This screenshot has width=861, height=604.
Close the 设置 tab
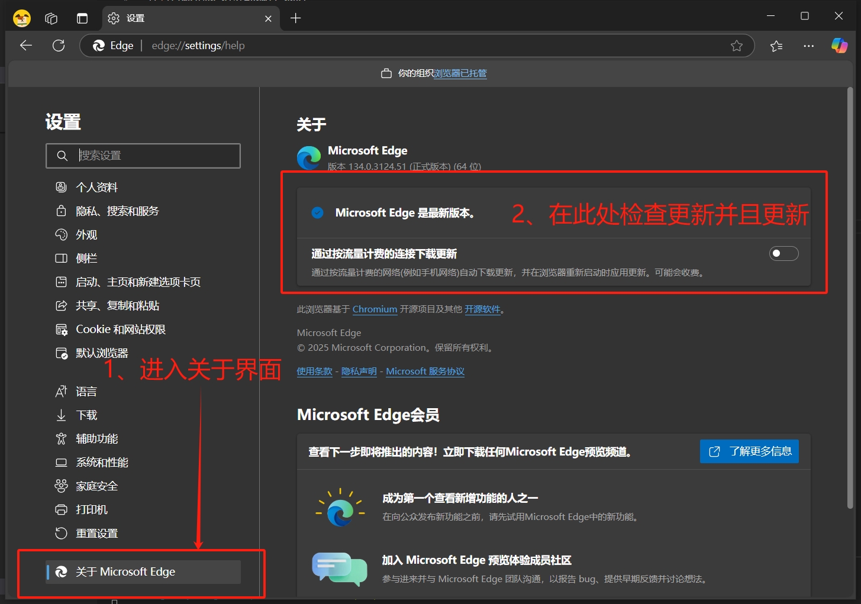[268, 18]
